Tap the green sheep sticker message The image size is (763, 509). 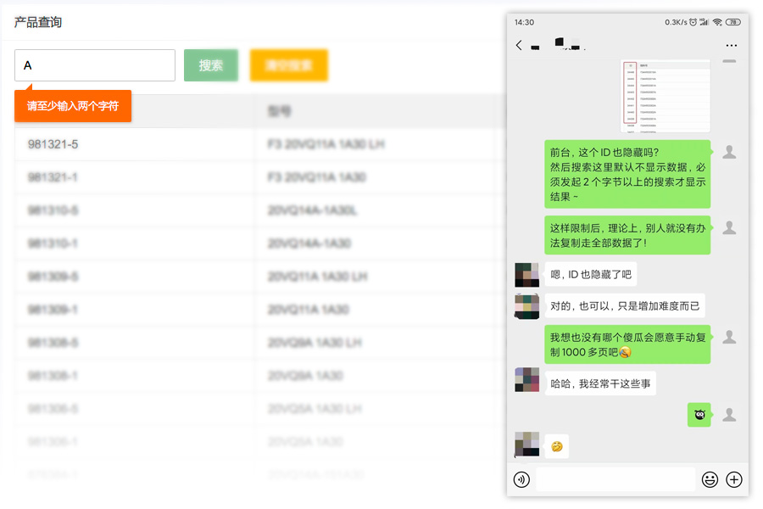click(x=699, y=415)
